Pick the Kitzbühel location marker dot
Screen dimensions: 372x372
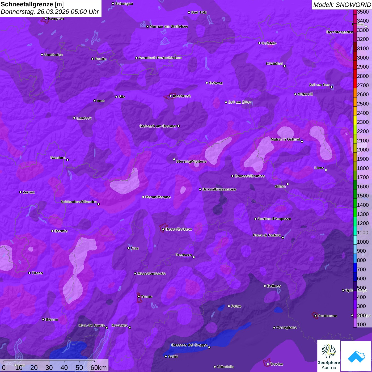click(285, 66)
